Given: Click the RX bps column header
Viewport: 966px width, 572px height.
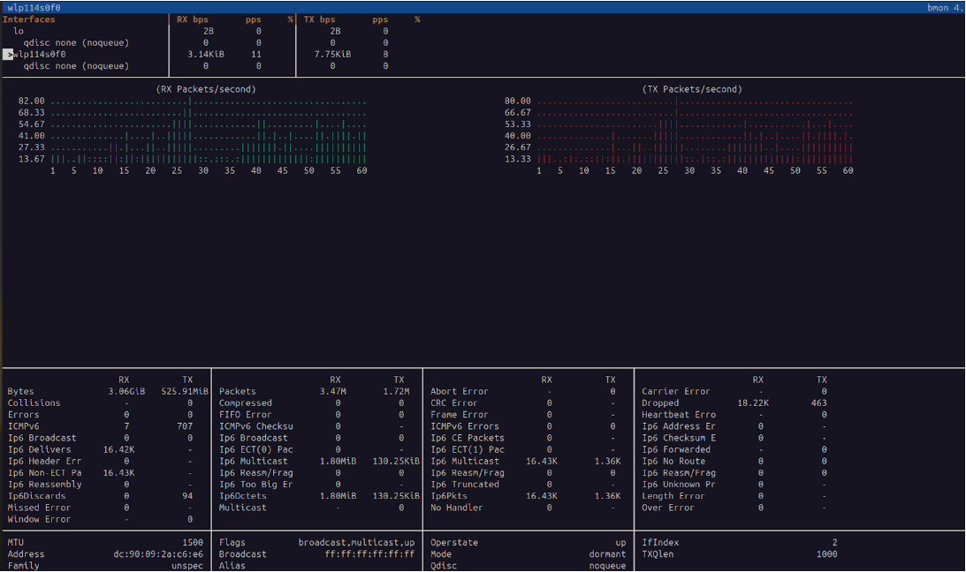Looking at the screenshot, I should [x=193, y=19].
